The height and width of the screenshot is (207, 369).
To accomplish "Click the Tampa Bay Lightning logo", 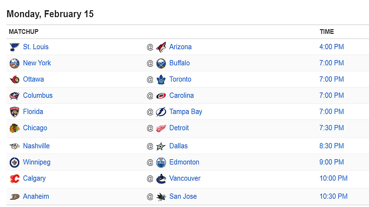I will point(161,112).
